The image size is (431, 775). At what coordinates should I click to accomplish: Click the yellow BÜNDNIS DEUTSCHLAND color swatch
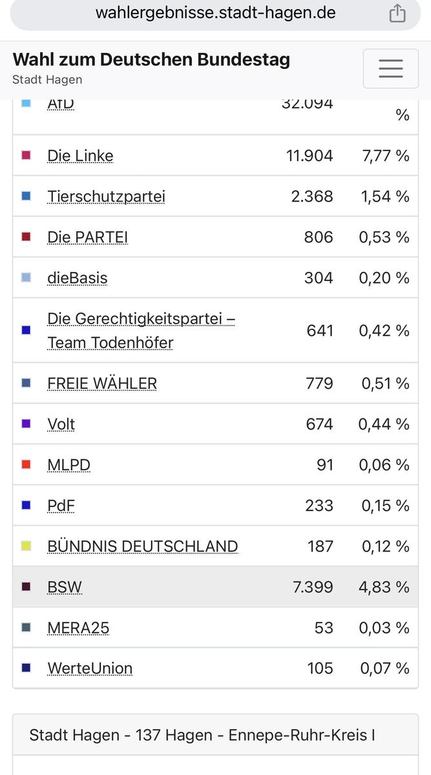[26, 546]
